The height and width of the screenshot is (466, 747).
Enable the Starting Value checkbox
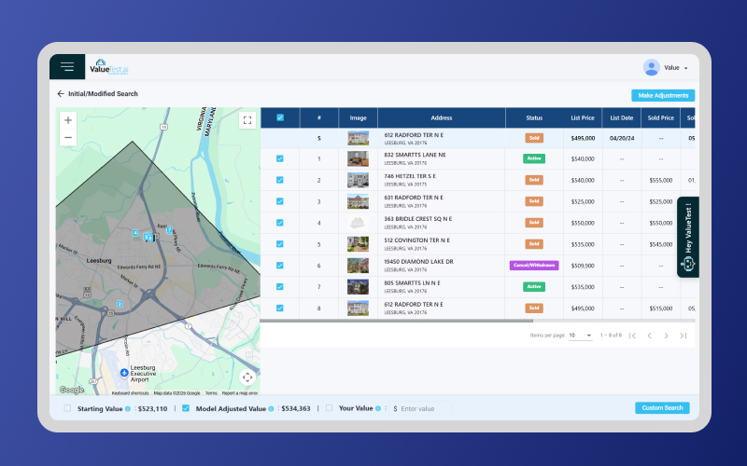tap(67, 408)
